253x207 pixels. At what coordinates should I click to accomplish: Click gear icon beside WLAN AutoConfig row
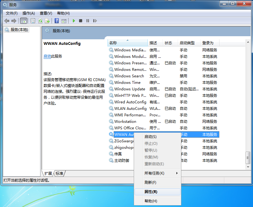click(x=111, y=108)
